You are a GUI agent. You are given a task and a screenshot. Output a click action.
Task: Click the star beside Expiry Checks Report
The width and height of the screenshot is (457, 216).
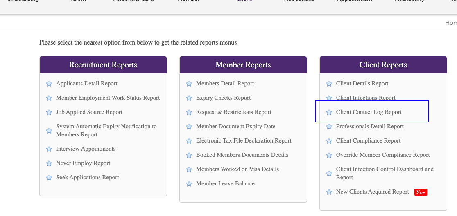(x=189, y=98)
